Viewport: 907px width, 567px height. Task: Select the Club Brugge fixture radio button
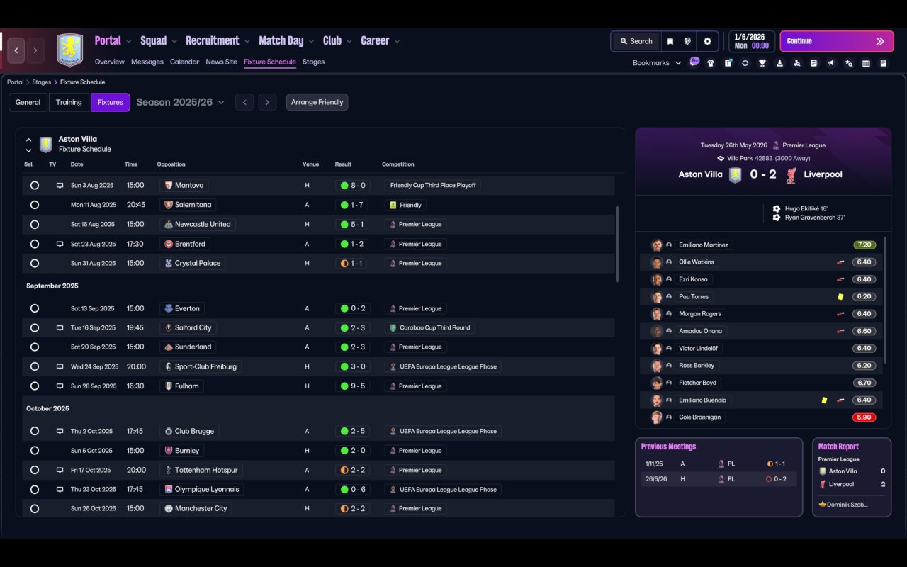pyautogui.click(x=34, y=431)
